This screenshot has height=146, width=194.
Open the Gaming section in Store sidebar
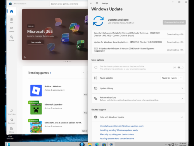(x=12, y=29)
